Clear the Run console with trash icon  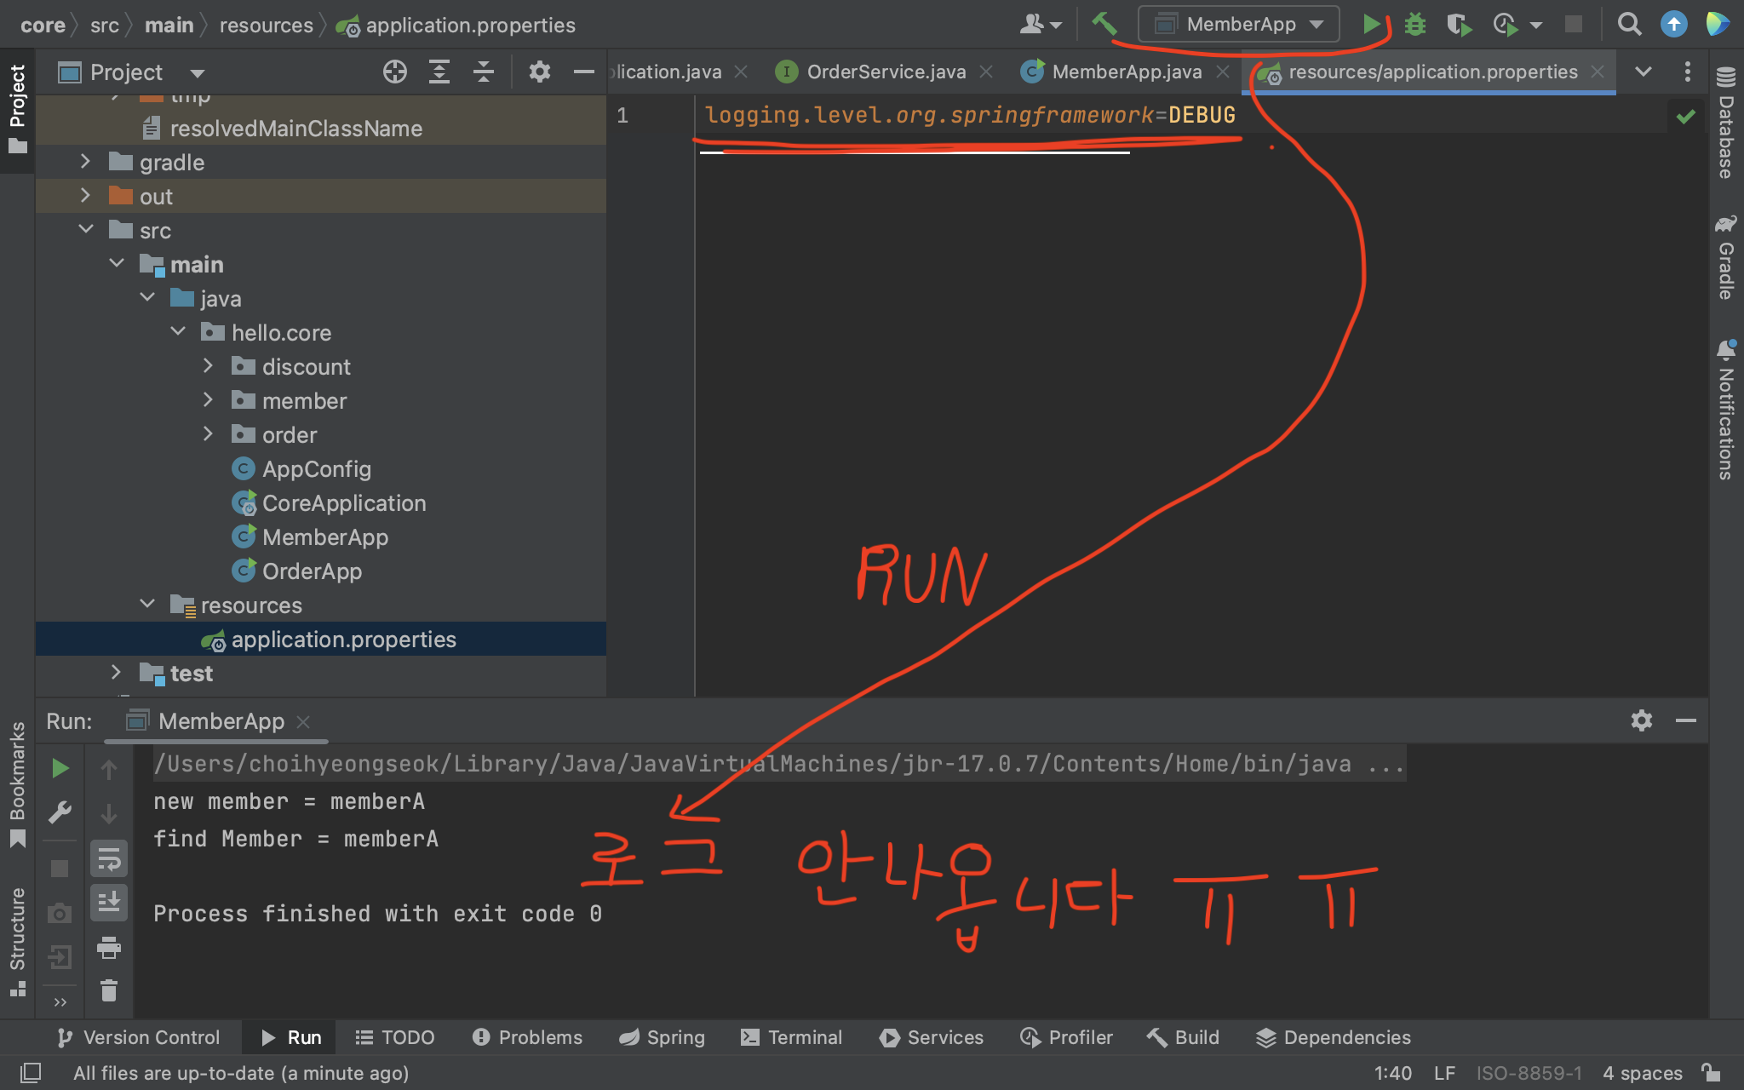[109, 990]
